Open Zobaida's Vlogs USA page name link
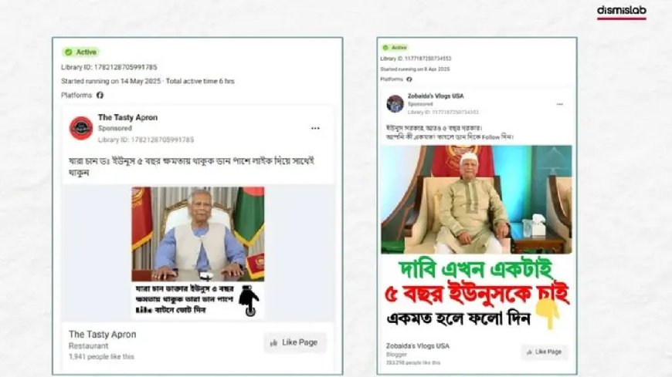 click(x=436, y=96)
